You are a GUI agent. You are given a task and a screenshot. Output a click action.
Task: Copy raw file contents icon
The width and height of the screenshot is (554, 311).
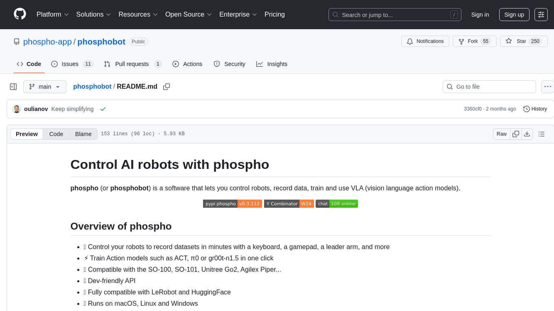[x=516, y=134]
